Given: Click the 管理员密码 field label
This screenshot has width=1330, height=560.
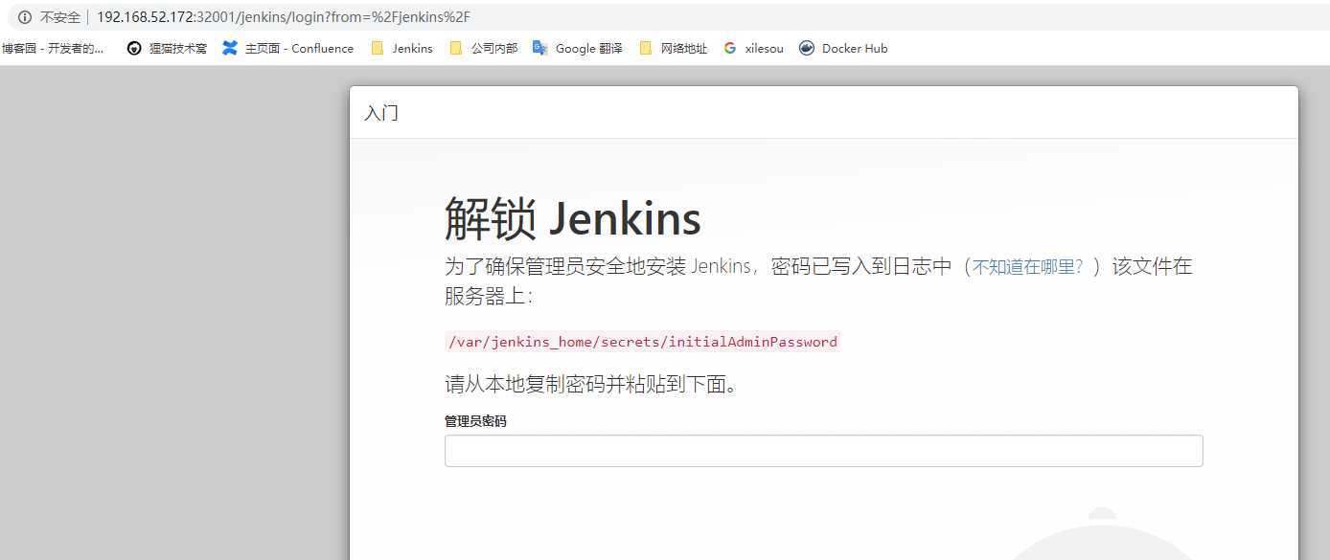Looking at the screenshot, I should [x=475, y=421].
